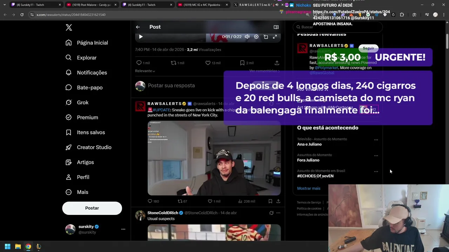This screenshot has height=252, width=449.
Task: Open video settings gear
Action: (x=256, y=37)
